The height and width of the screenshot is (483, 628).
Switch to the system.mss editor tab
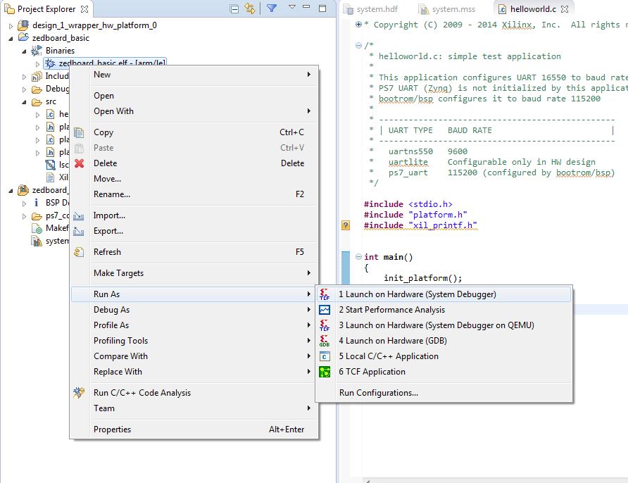tap(447, 9)
